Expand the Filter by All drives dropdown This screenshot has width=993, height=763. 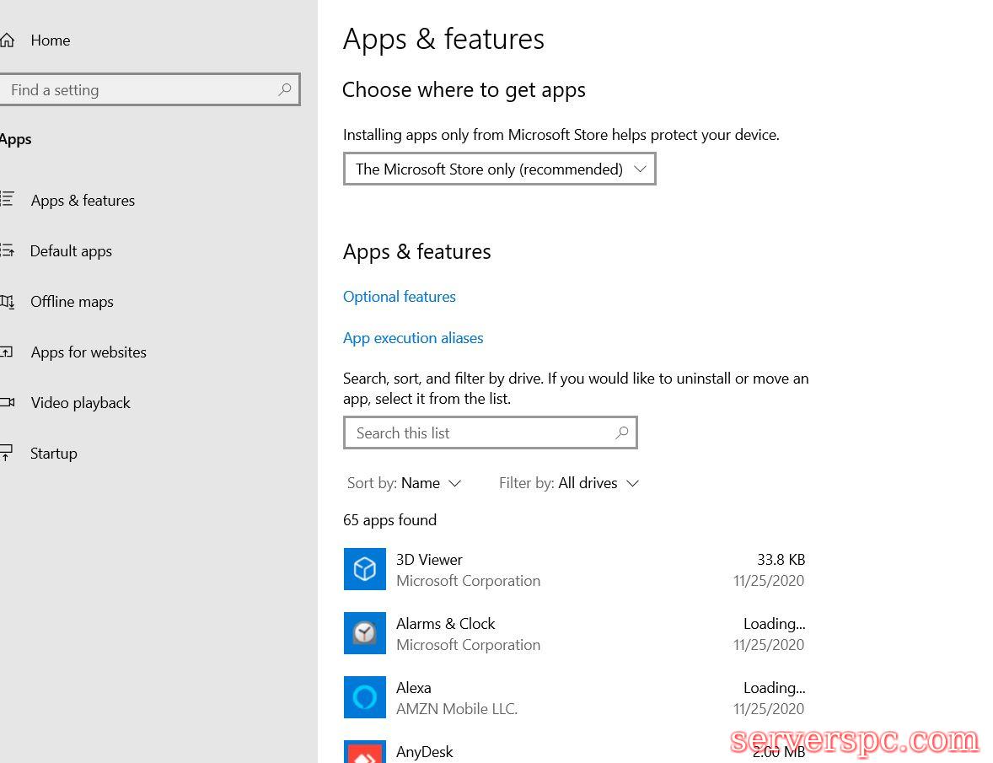[x=569, y=483]
